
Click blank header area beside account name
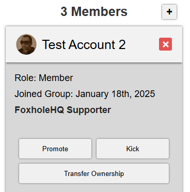click(142, 44)
